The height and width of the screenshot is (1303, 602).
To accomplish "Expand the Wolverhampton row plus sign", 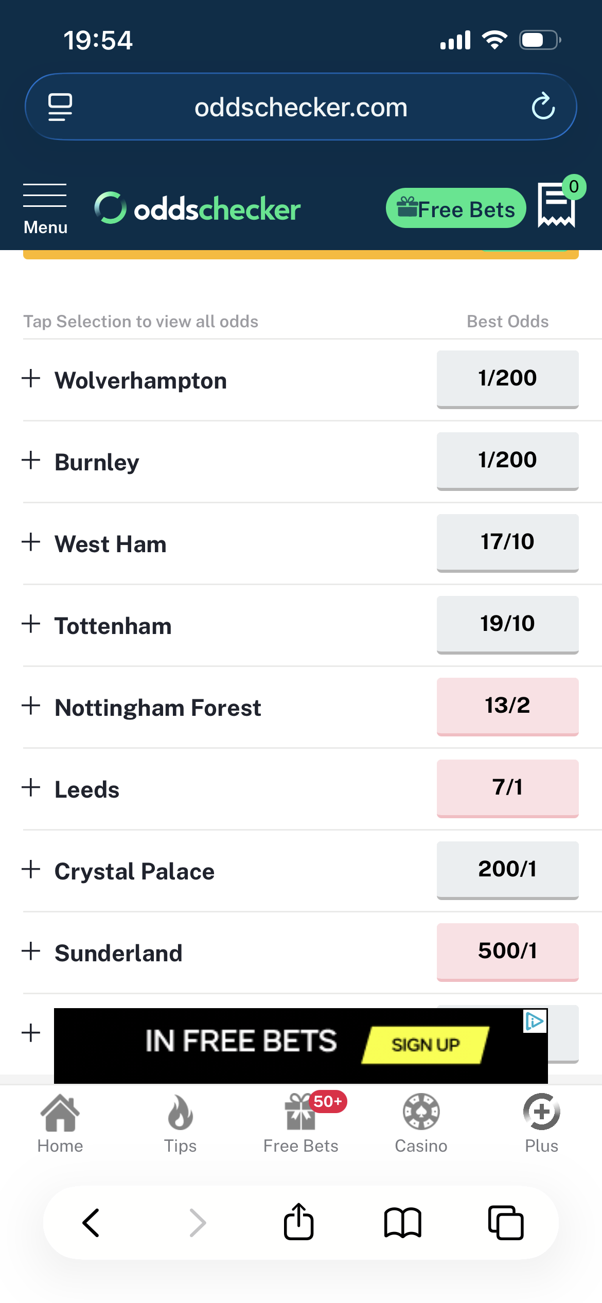I will [x=31, y=378].
